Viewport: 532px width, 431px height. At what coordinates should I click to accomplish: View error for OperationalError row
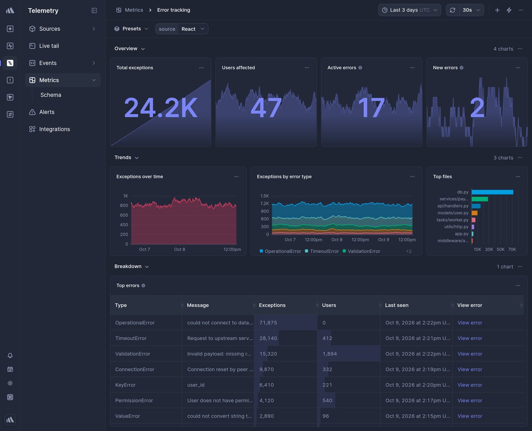tap(470, 323)
